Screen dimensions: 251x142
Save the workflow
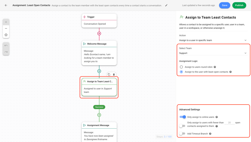click(225, 5)
